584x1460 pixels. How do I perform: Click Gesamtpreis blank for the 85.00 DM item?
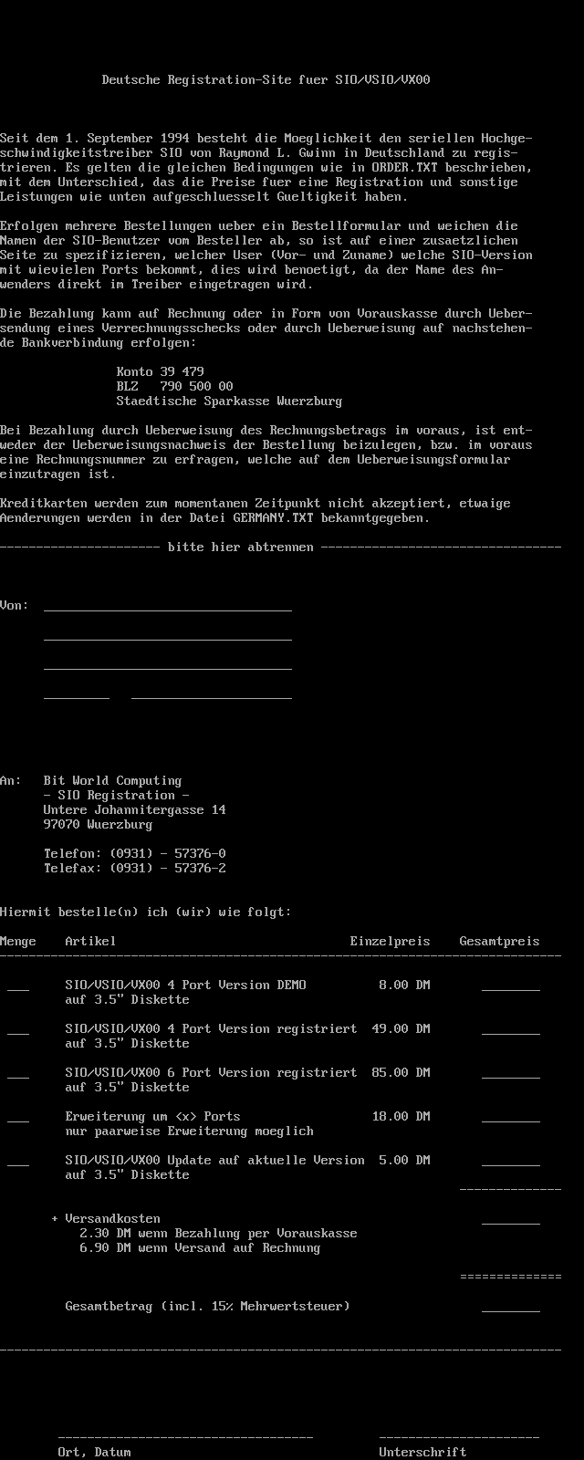click(511, 1076)
